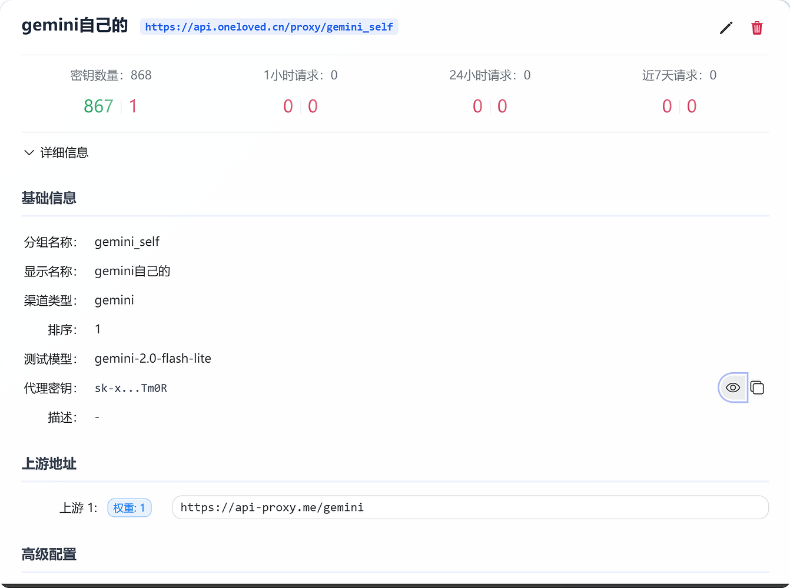
Task: Toggle proxy key visibility eye icon
Action: coord(733,387)
